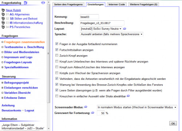Image resolution: width=182 pixels, height=131 pixels.
Task: Click the Grenzwert percent input field
Action: [x=101, y=113]
